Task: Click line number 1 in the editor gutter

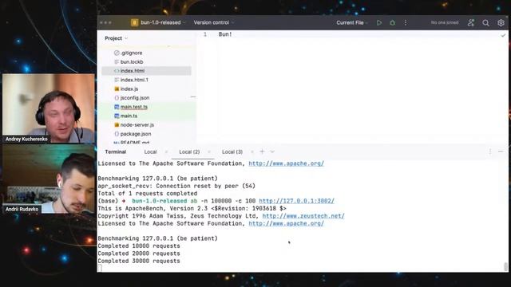Action: click(x=205, y=34)
